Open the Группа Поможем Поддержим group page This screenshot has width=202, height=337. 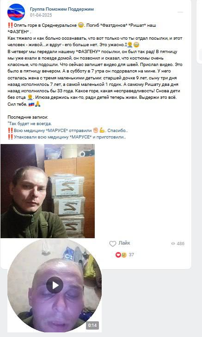click(x=62, y=9)
